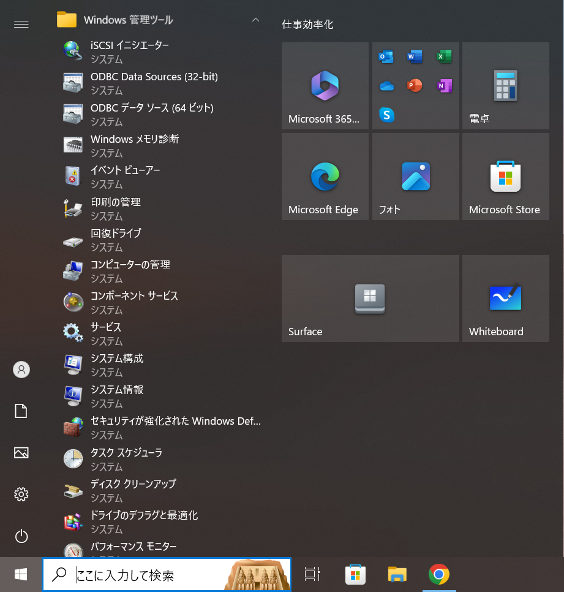The height and width of the screenshot is (592, 564).
Task: Open the Power options button
Action: pyautogui.click(x=21, y=536)
